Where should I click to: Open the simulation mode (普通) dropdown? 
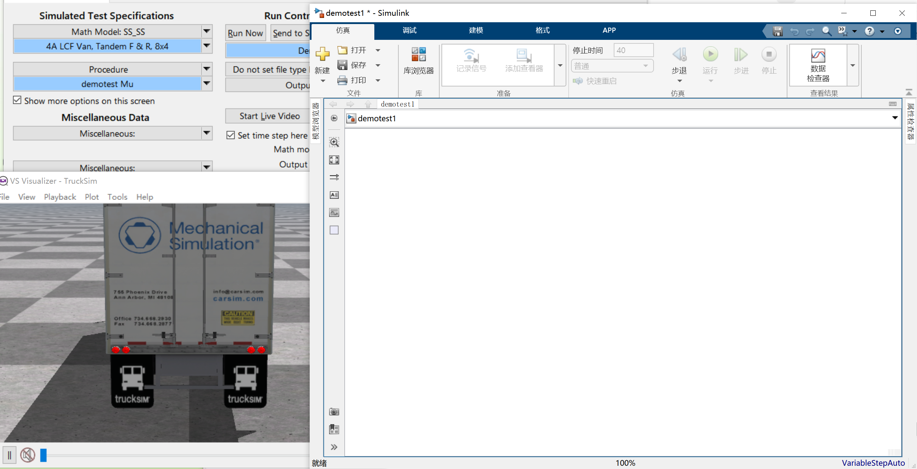[x=612, y=66]
